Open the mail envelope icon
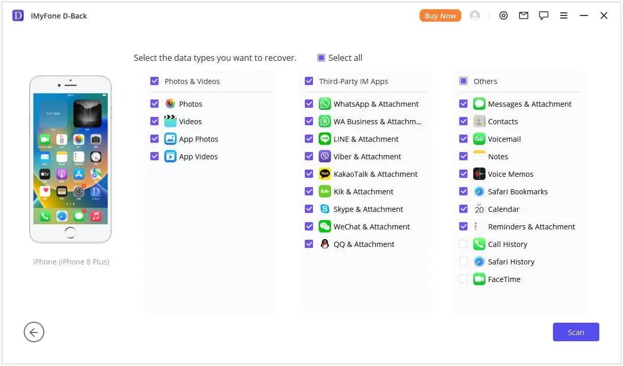This screenshot has width=623, height=366. [524, 16]
